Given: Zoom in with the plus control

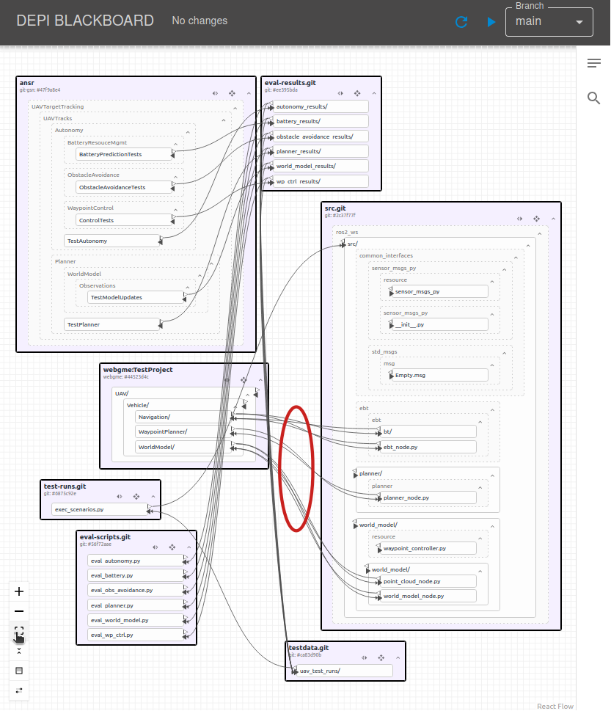Looking at the screenshot, I should coord(19,591).
